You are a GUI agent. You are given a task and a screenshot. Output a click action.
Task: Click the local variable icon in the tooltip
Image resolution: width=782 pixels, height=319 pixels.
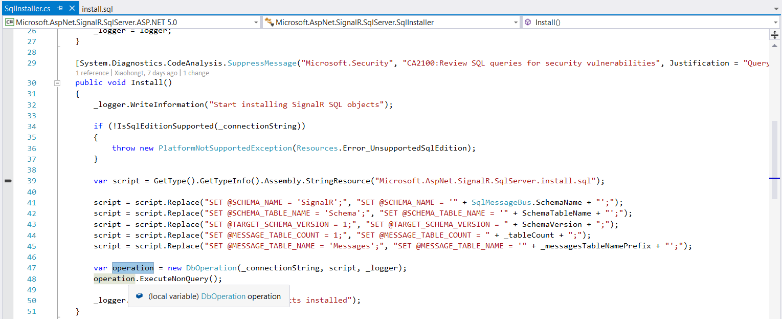[x=139, y=296]
